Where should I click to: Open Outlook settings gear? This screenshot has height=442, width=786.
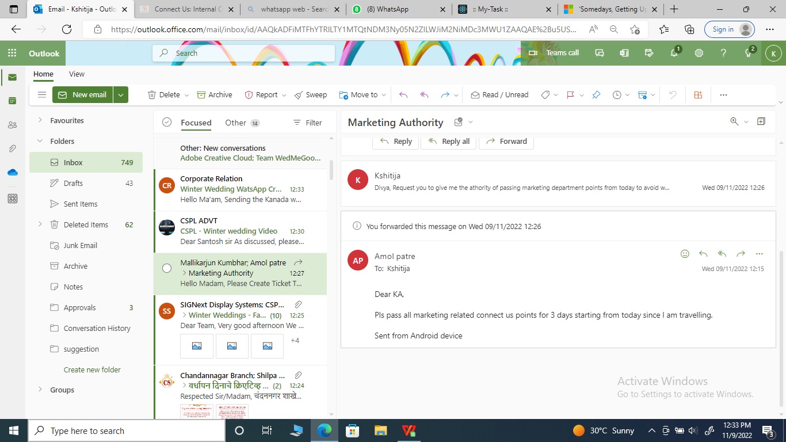tap(699, 53)
